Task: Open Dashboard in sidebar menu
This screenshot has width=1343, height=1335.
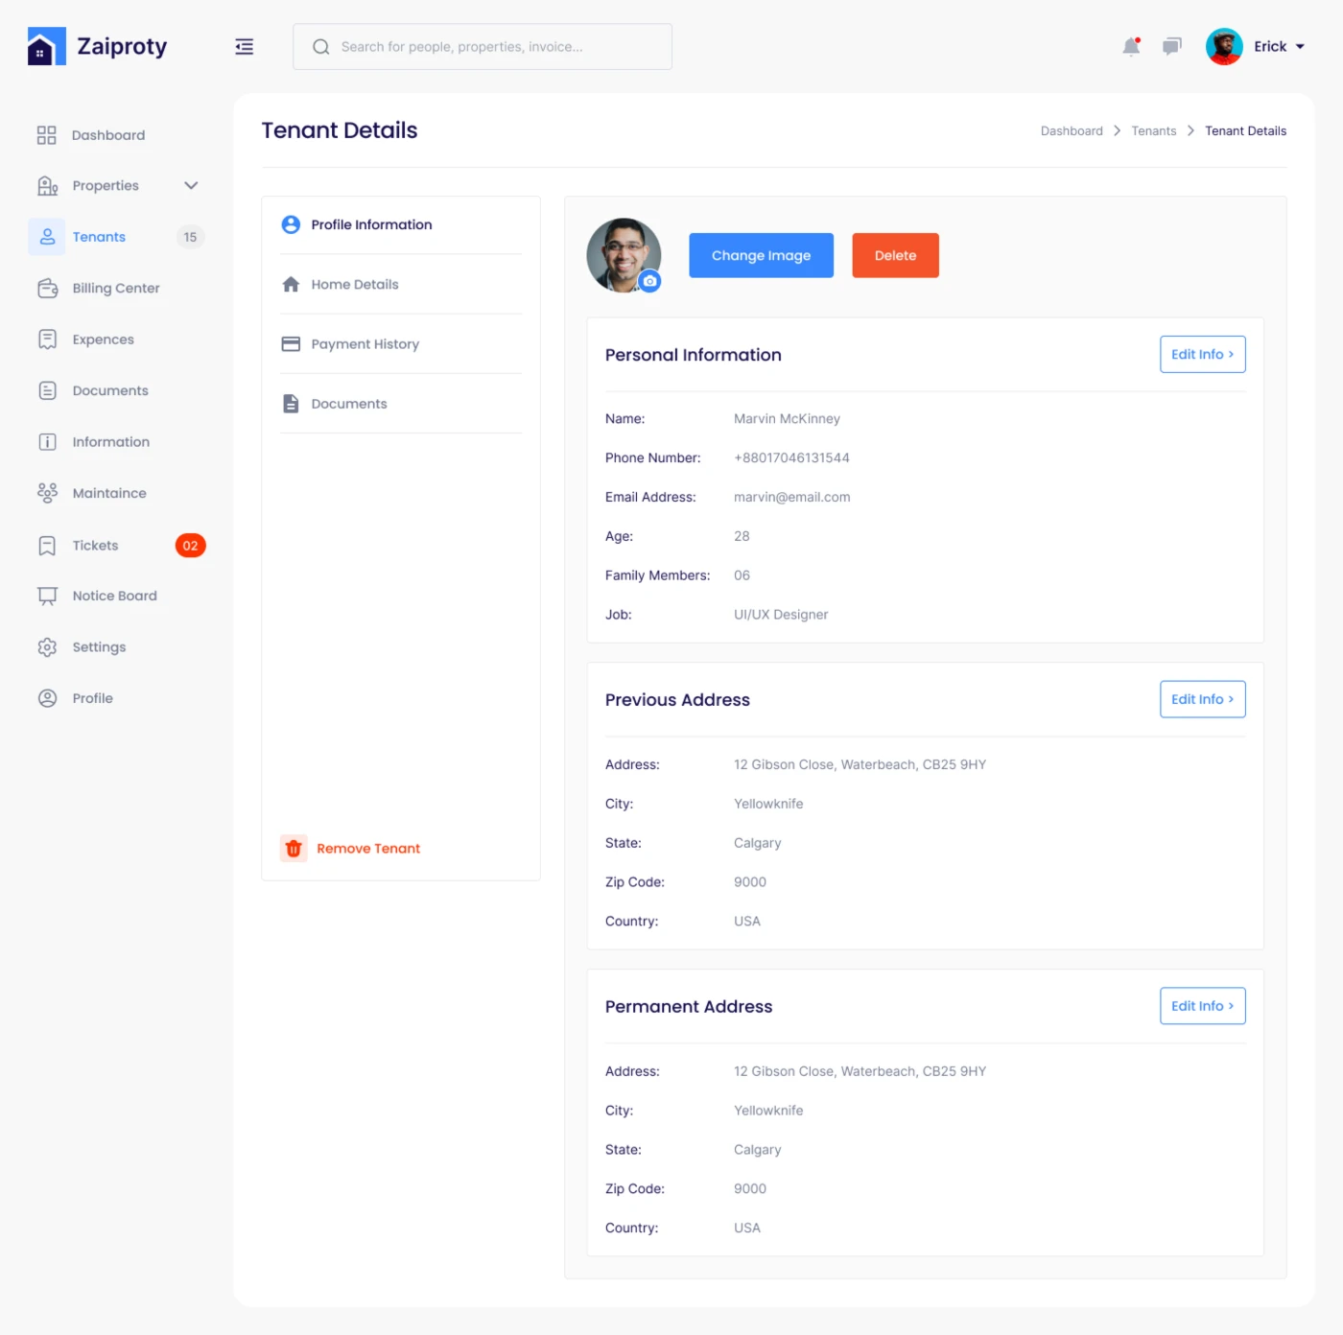Action: (x=108, y=135)
